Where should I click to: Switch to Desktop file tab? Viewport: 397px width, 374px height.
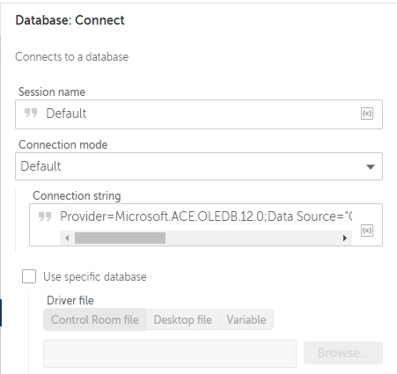click(183, 319)
